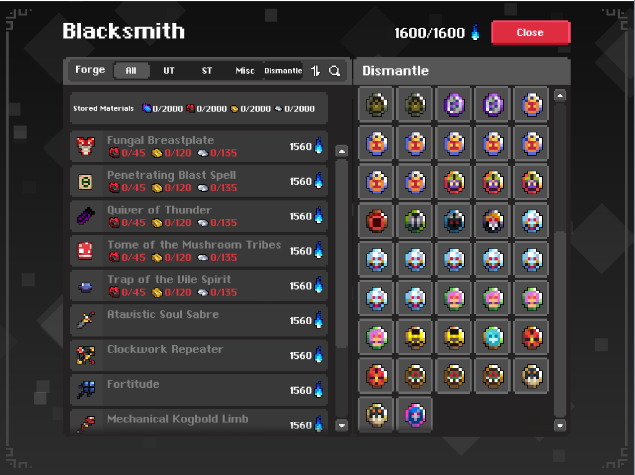
Task: Click the Quiver of Thunder item icon
Action: pos(85,216)
